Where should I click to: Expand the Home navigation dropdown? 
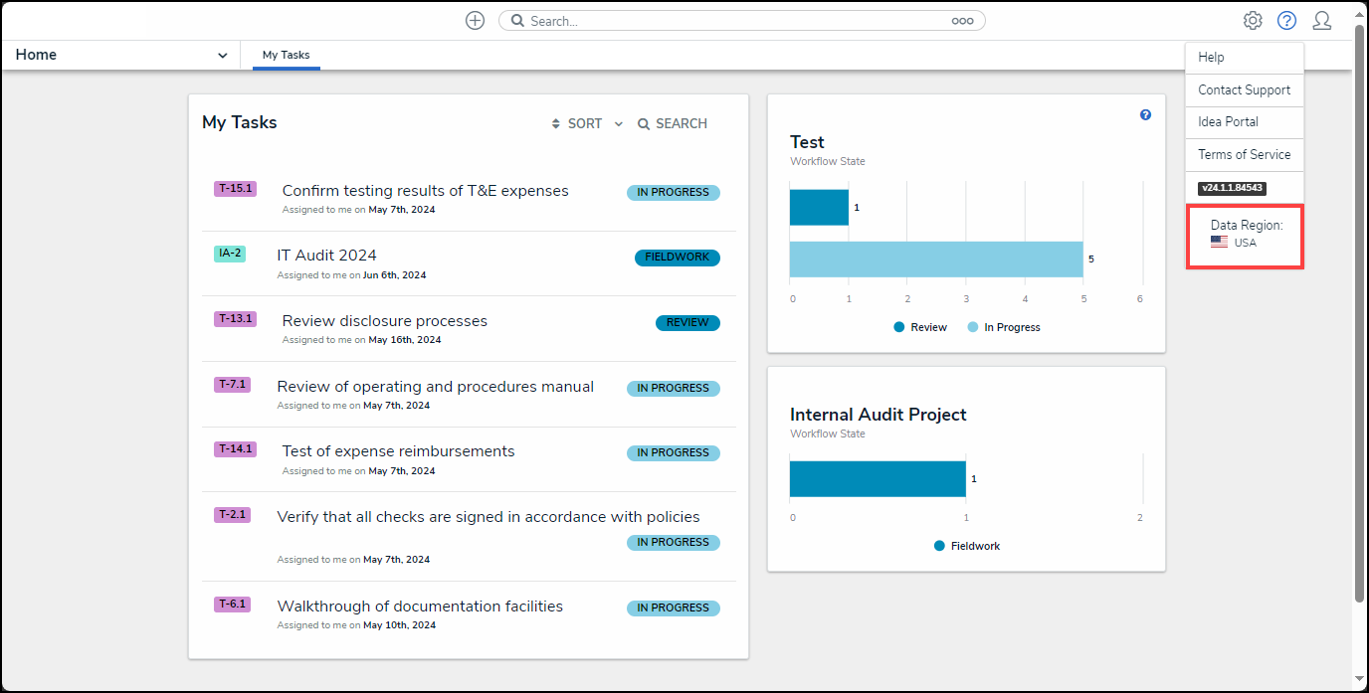coord(222,56)
